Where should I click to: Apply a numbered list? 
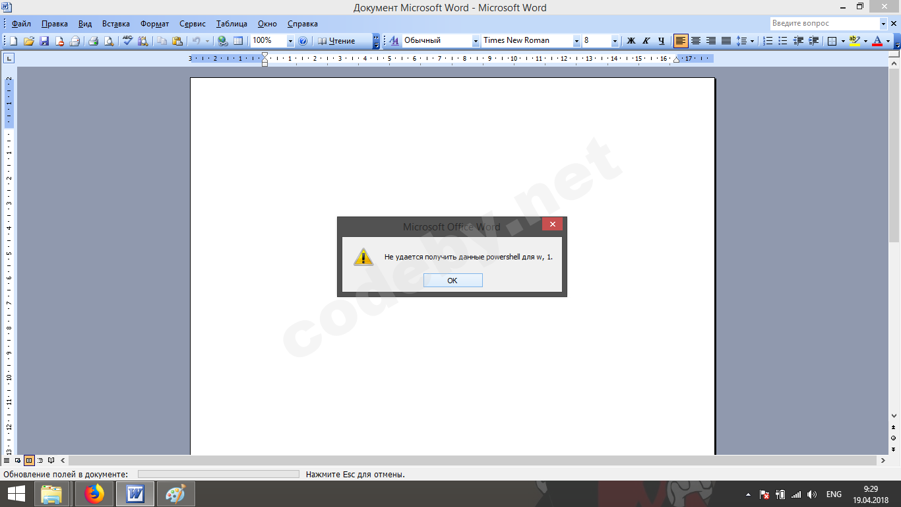(x=767, y=41)
